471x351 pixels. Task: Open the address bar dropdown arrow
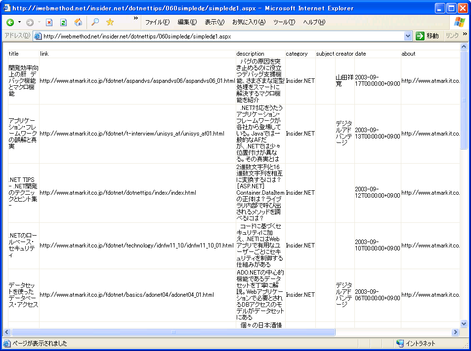coord(408,36)
